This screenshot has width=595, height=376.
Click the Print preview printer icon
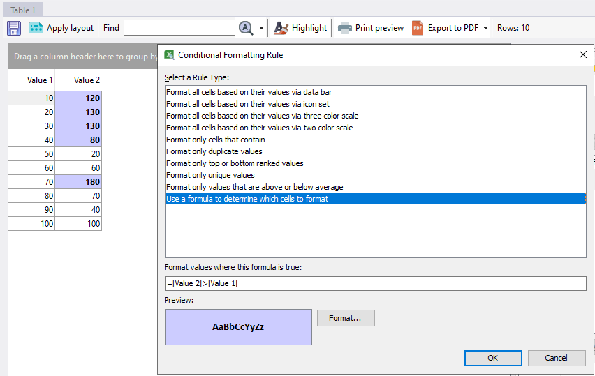click(344, 28)
